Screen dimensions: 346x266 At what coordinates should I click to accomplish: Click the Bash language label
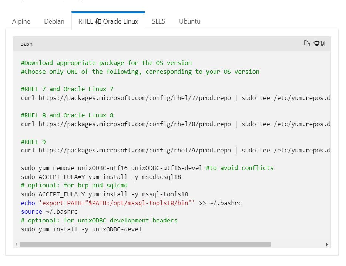click(x=27, y=44)
